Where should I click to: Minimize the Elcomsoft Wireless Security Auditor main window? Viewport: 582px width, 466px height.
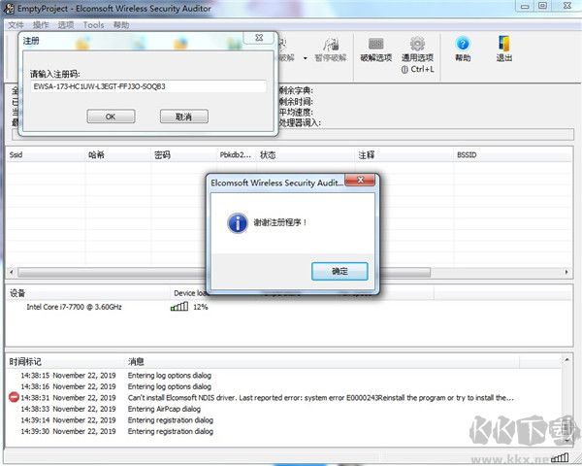click(x=525, y=6)
